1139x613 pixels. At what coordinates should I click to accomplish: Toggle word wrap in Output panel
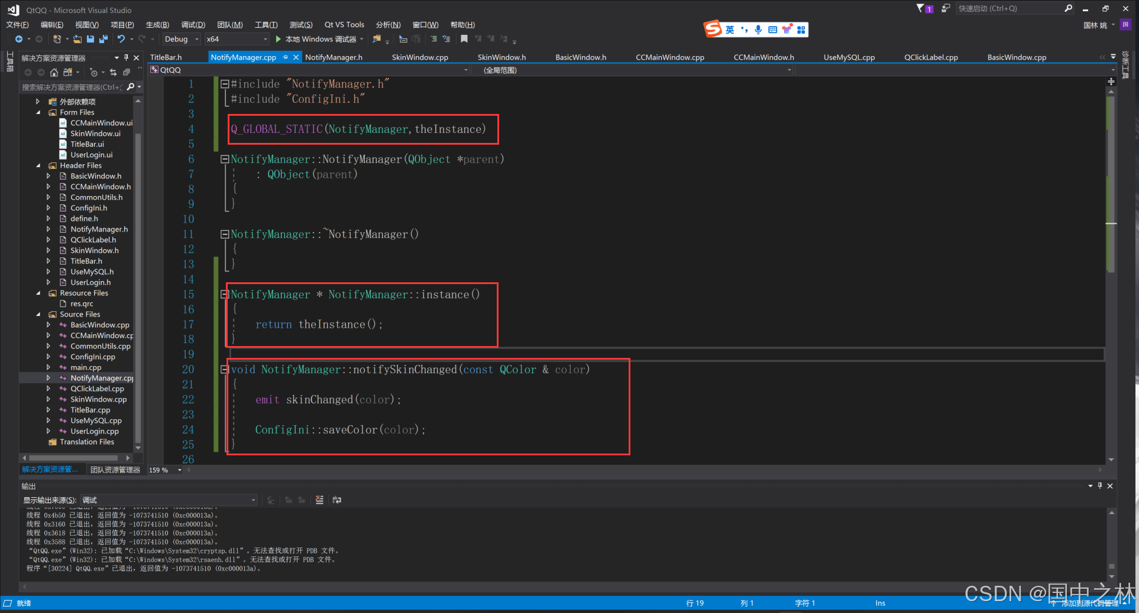(x=337, y=500)
